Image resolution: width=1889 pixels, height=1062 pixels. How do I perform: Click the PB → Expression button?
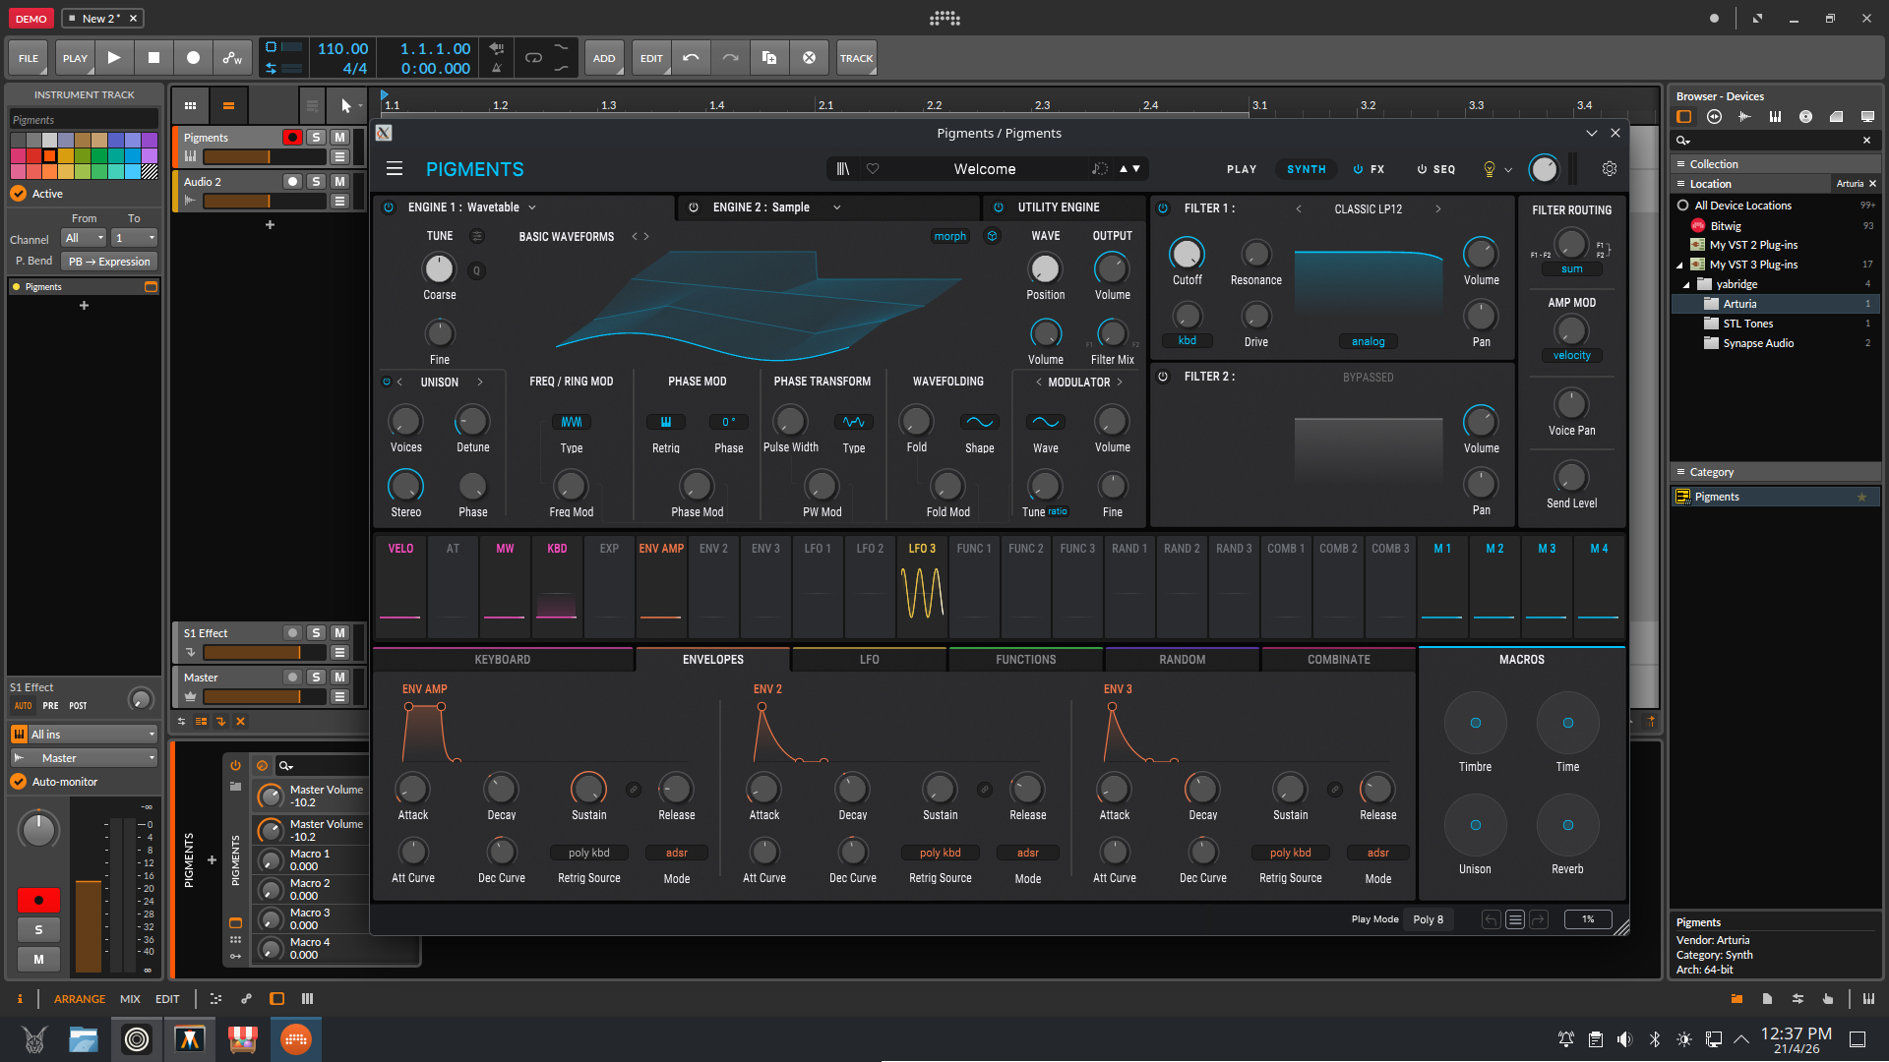[x=110, y=262]
